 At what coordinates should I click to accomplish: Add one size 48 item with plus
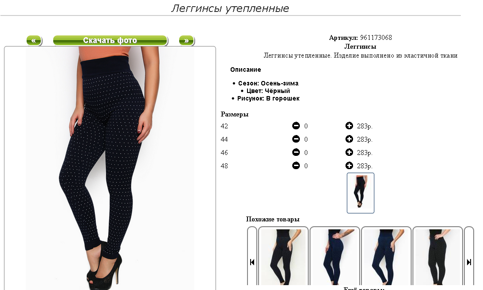(x=349, y=166)
